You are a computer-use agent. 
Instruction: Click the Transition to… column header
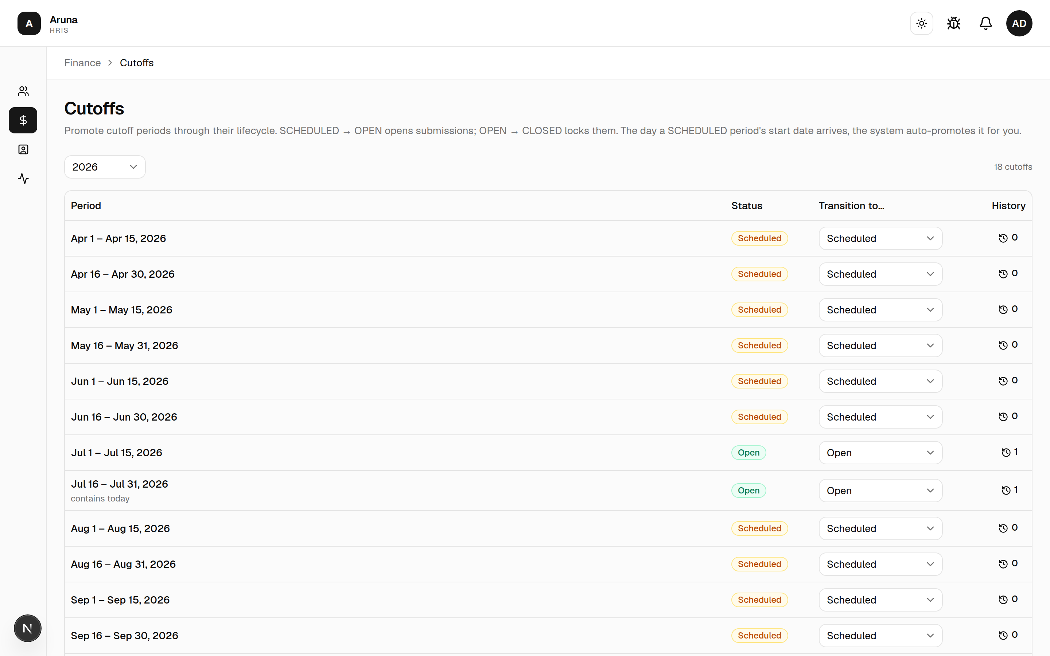coord(851,206)
